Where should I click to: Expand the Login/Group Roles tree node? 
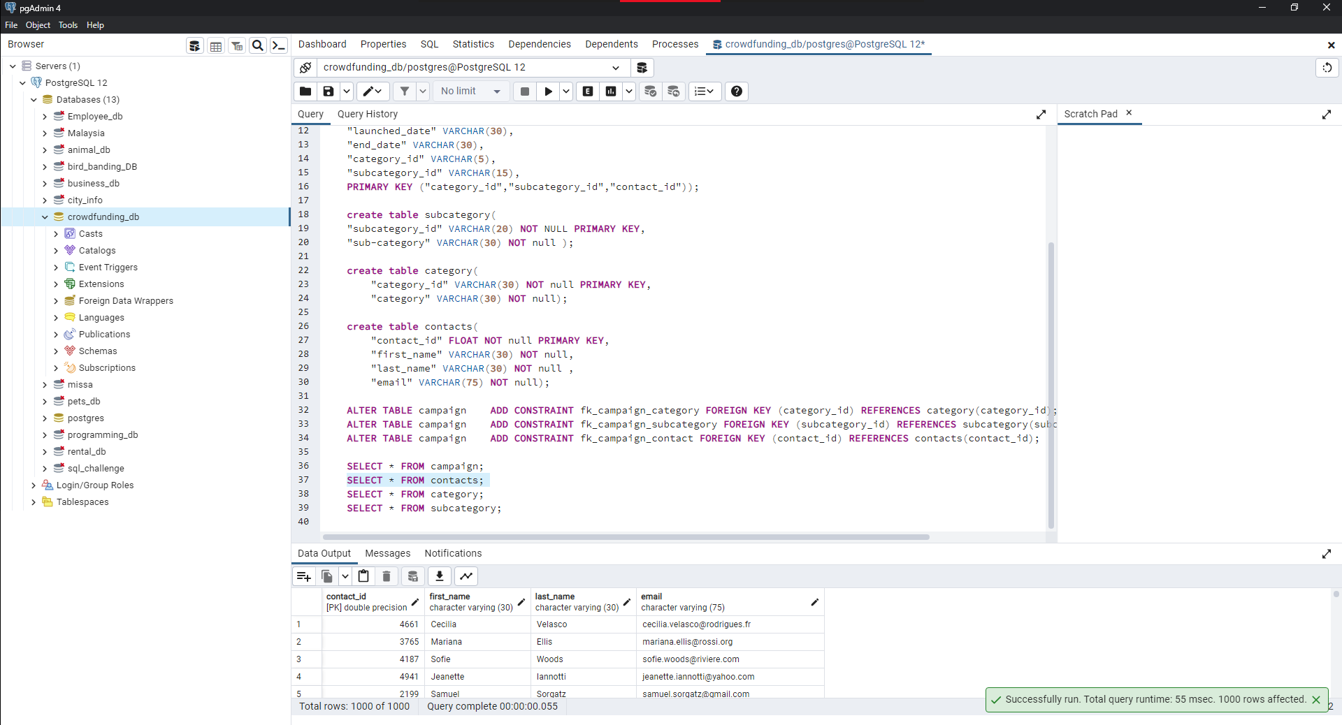tap(33, 485)
